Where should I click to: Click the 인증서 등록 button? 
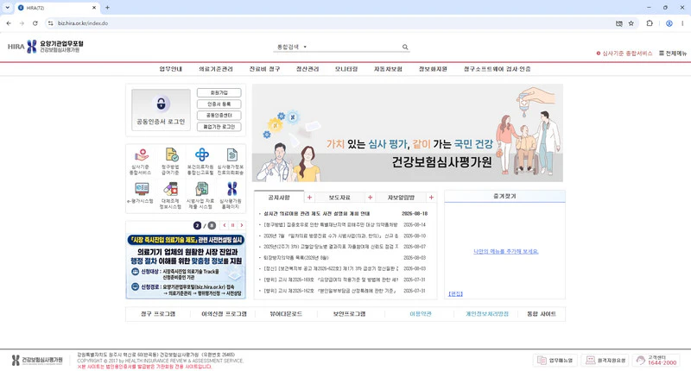(219, 104)
